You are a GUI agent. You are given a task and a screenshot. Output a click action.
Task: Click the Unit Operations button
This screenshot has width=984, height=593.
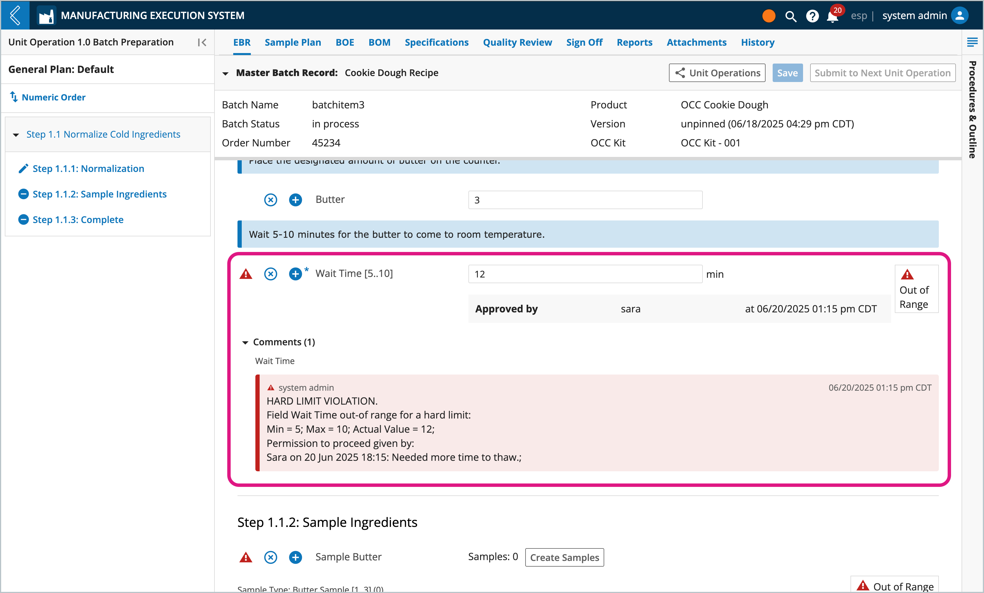(717, 73)
